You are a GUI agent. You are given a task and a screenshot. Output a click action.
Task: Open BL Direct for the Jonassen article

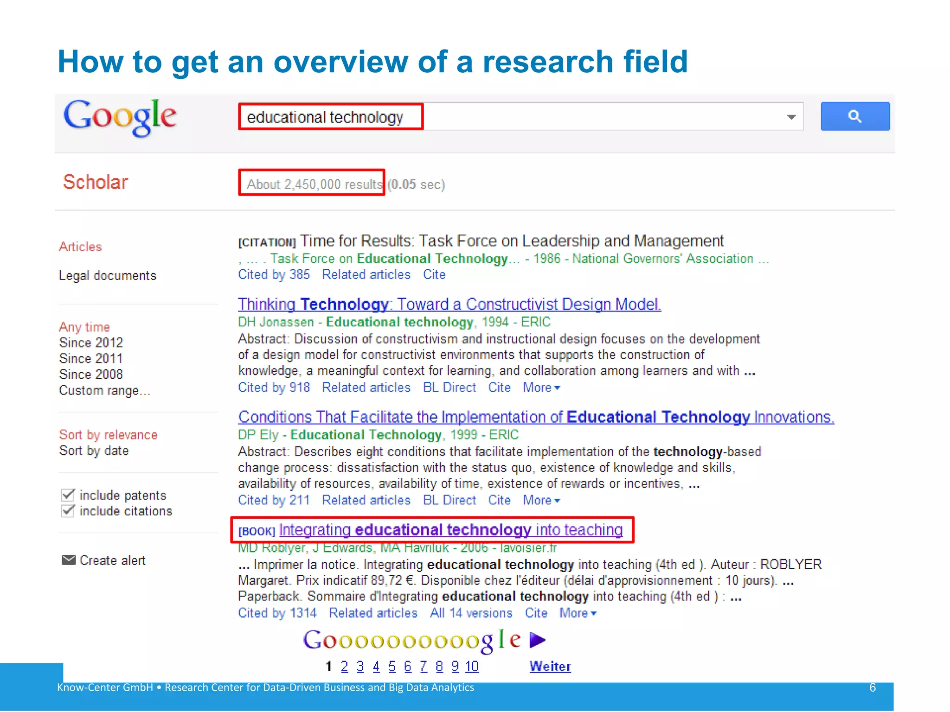(449, 387)
